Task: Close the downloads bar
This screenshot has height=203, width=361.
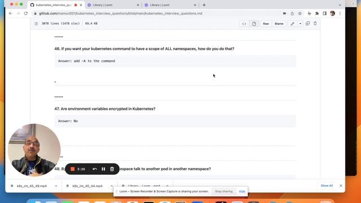Action: [x=341, y=186]
